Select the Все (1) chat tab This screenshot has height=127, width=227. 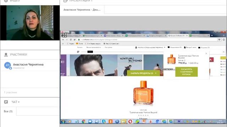8,111
